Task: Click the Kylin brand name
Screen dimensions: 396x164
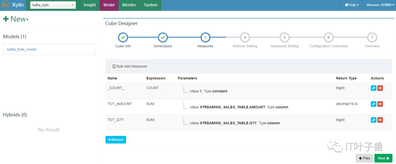Action: click(x=18, y=5)
